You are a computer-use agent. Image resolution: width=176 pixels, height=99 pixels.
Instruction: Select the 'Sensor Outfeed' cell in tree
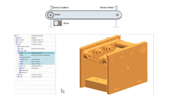pyautogui.click(x=36, y=64)
